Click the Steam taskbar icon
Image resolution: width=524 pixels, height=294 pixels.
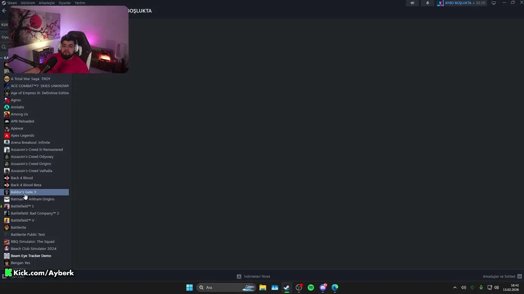point(287,287)
